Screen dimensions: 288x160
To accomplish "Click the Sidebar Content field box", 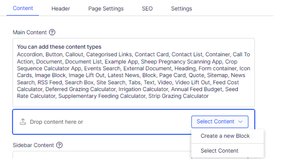I will 102,155.
